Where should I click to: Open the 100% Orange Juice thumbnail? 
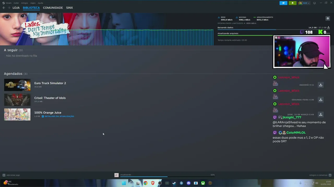pyautogui.click(x=17, y=115)
